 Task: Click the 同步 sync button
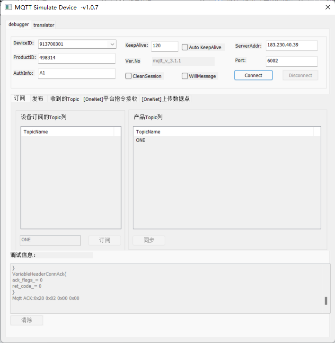coord(149,240)
